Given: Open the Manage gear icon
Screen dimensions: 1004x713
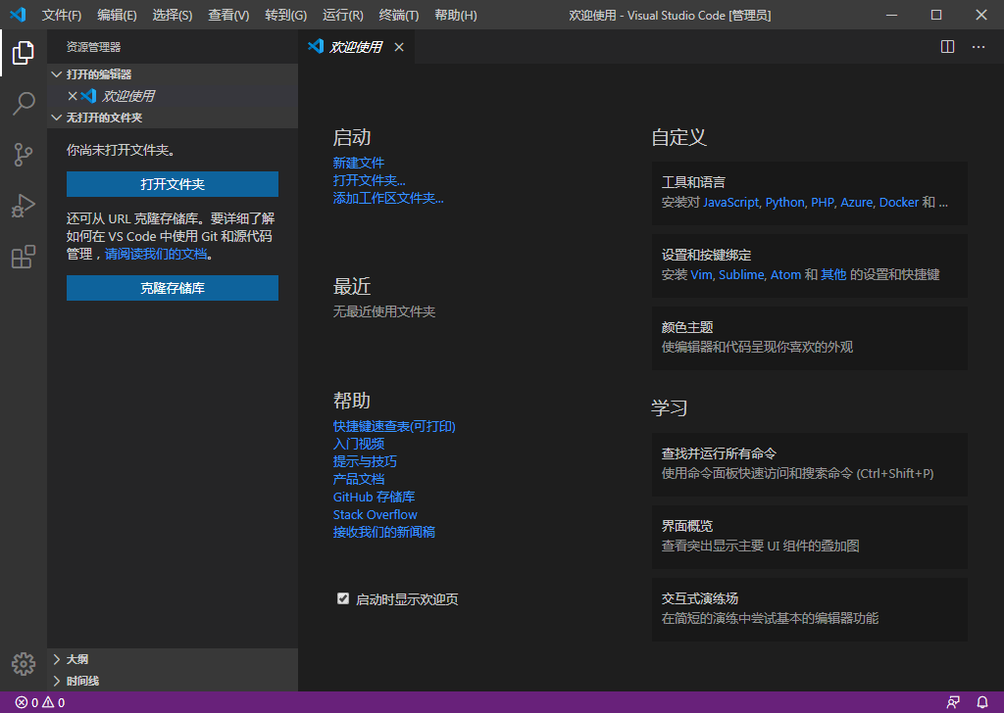Looking at the screenshot, I should click(24, 664).
